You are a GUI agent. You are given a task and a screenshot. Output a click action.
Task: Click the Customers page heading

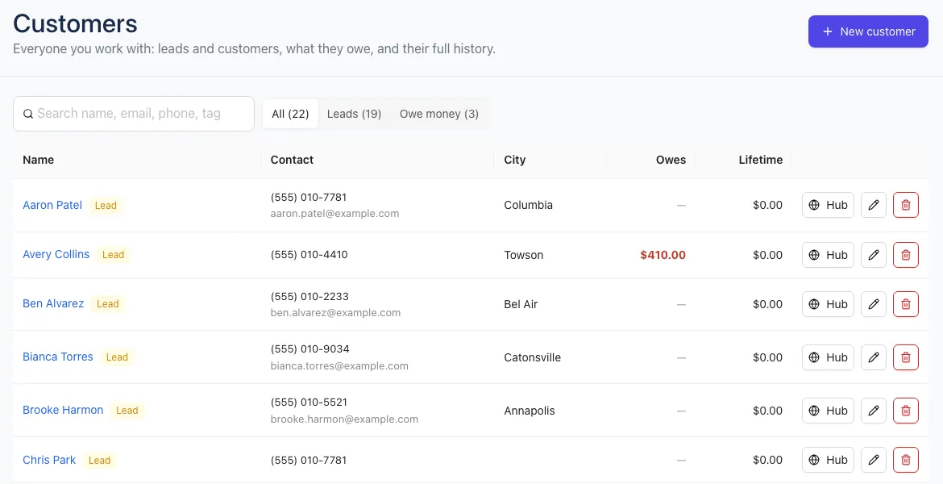[x=75, y=24]
